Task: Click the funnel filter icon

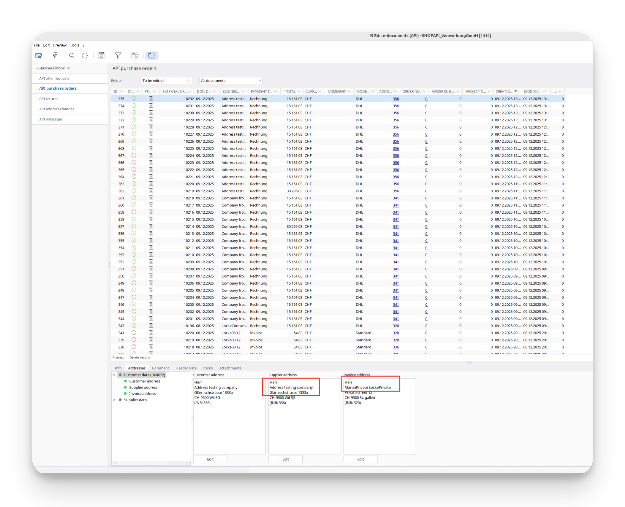Action: (x=118, y=55)
